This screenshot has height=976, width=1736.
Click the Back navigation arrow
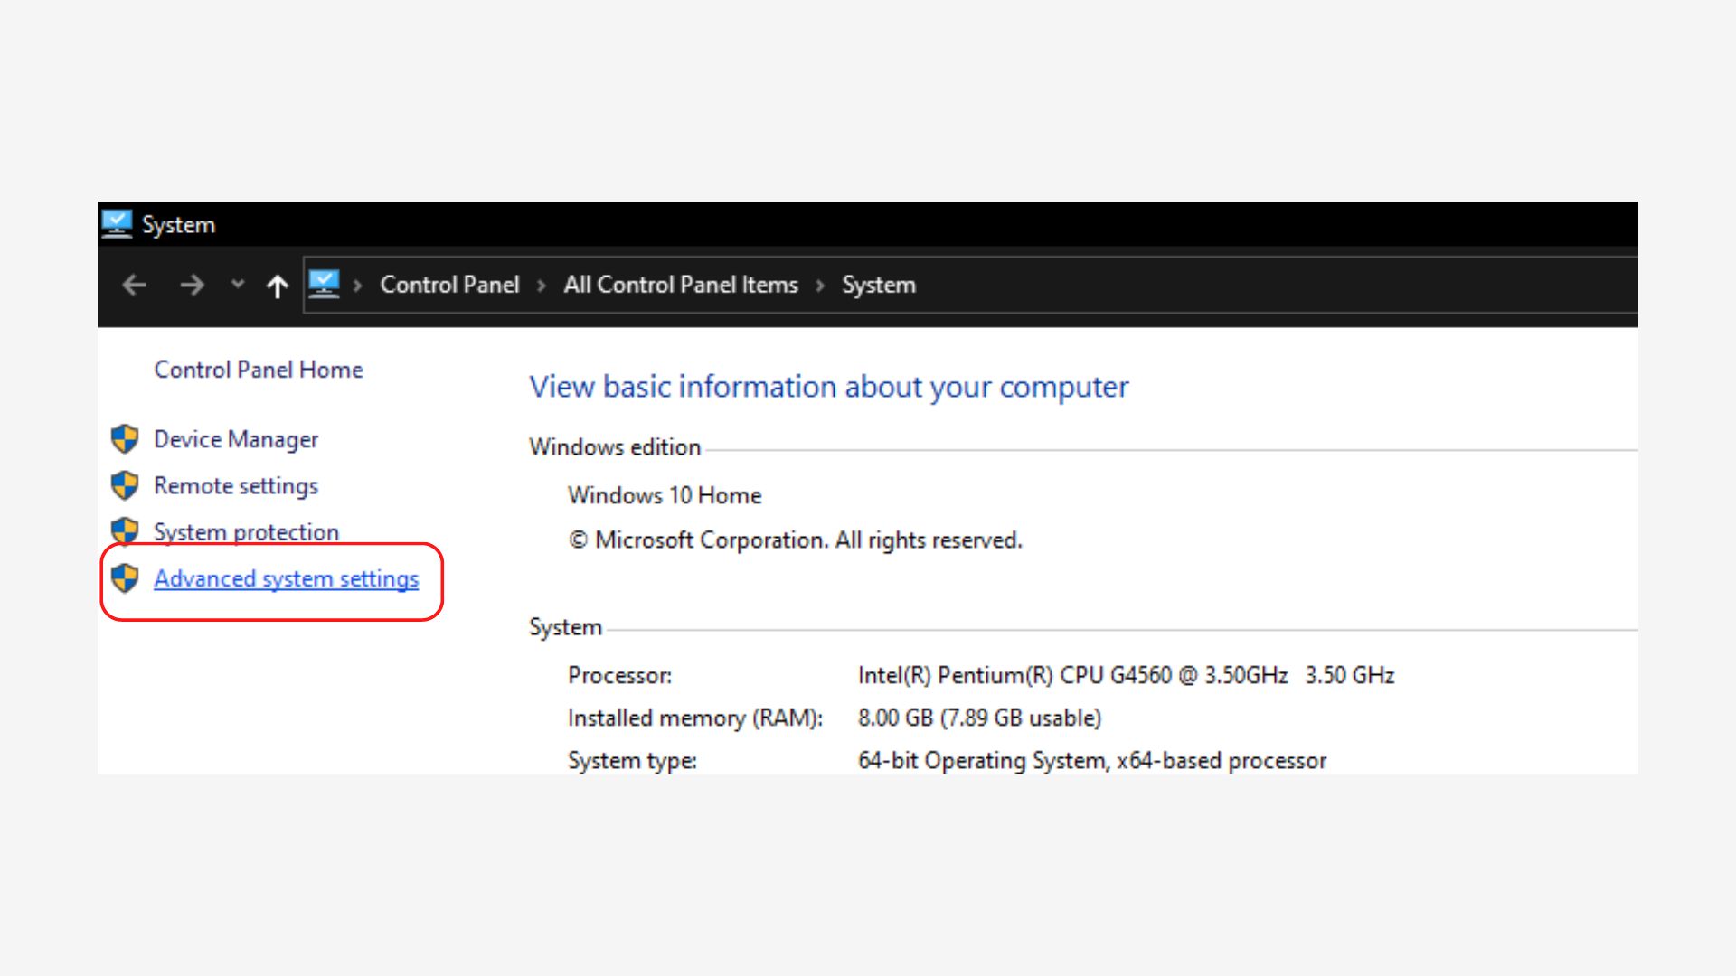pos(134,286)
